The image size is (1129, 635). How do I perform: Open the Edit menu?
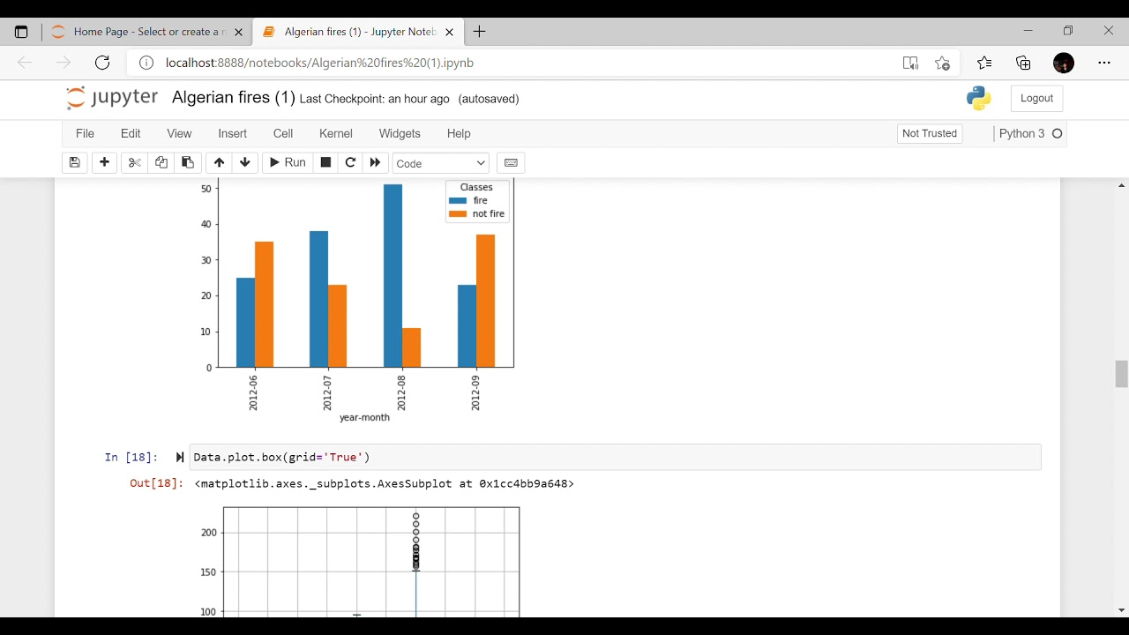pos(131,134)
